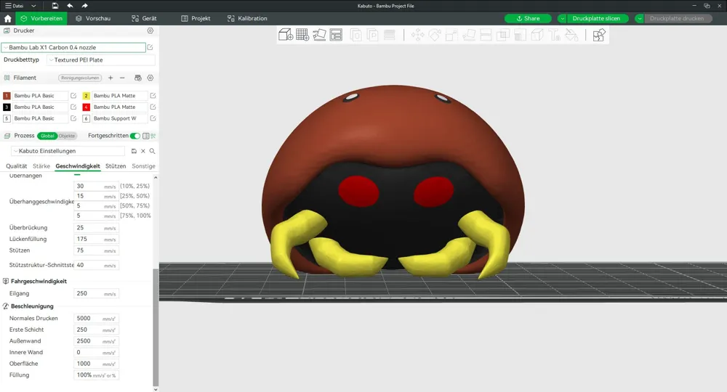Switch process scope to Global
The image size is (727, 392).
47,136
